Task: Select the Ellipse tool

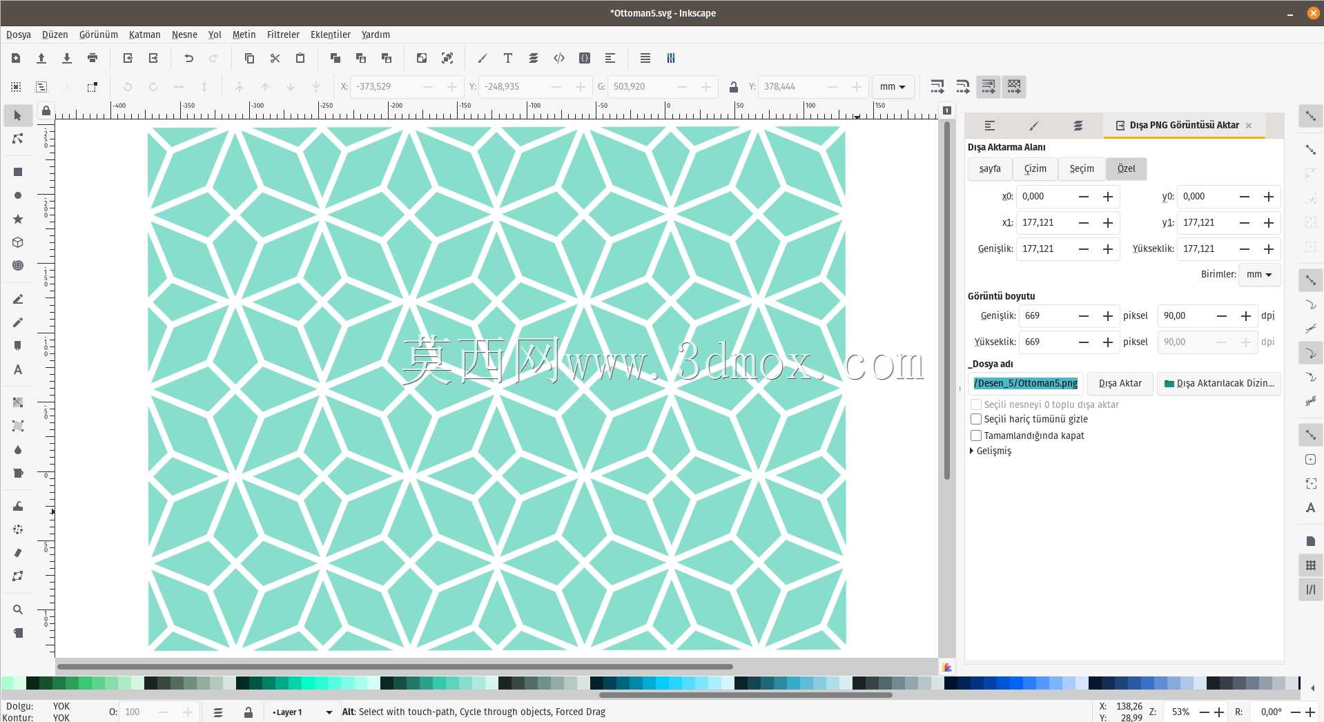Action: 18,195
